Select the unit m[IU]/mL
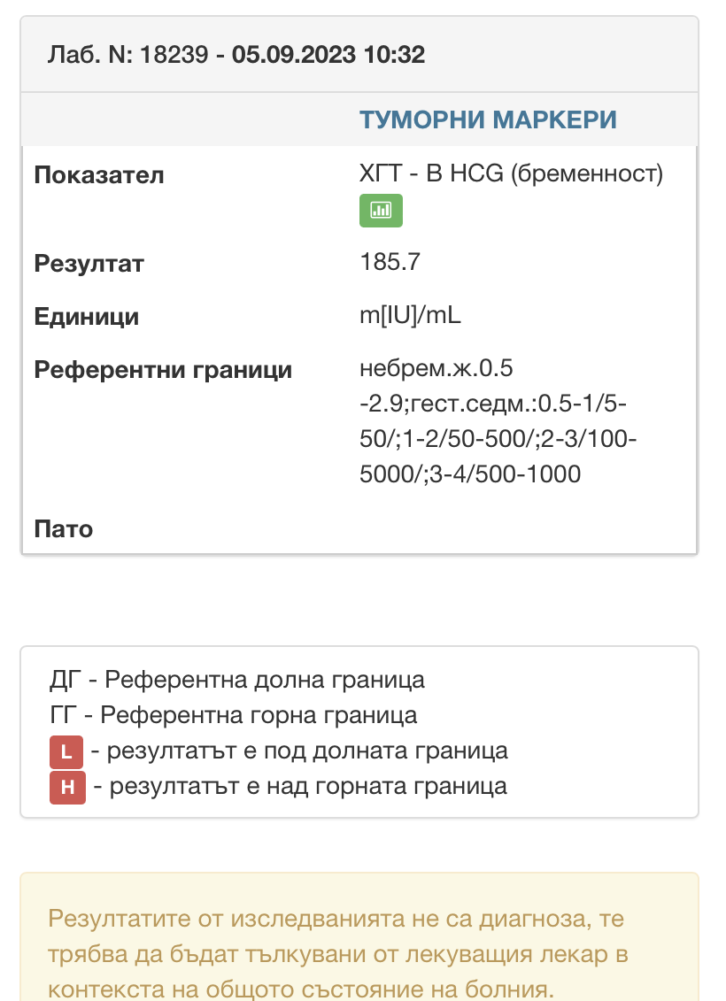The height and width of the screenshot is (1001, 726). 410,316
